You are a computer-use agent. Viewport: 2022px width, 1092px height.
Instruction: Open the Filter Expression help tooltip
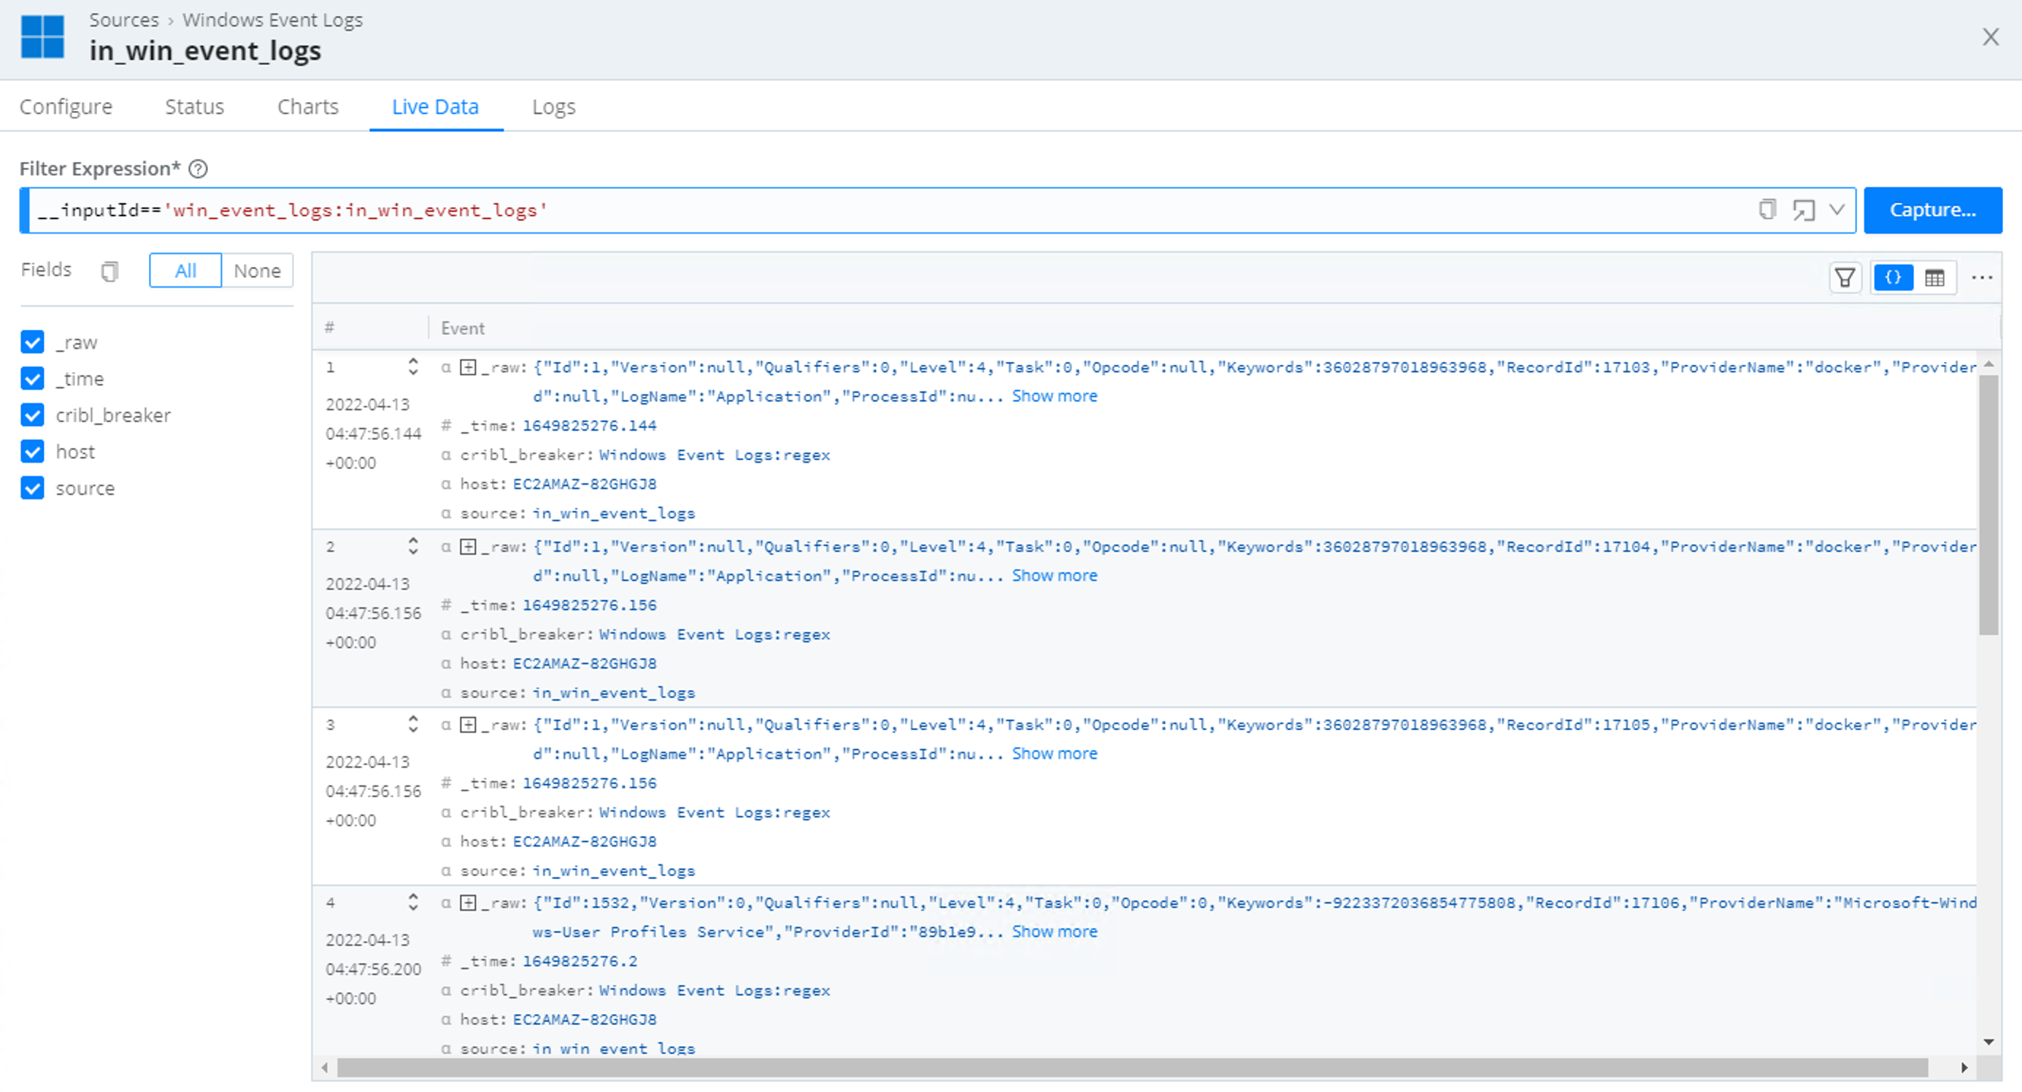point(199,169)
